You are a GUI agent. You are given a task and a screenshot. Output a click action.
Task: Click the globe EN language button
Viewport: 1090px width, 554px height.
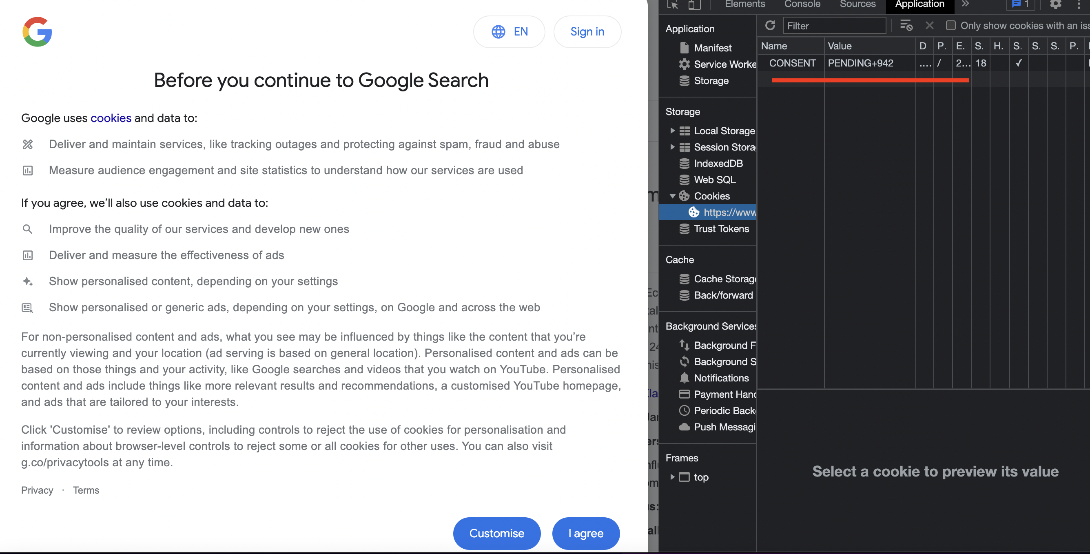509,32
